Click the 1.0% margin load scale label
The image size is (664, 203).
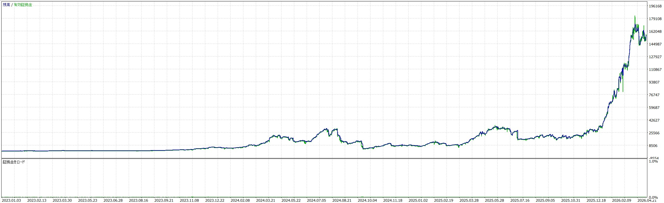click(654, 161)
